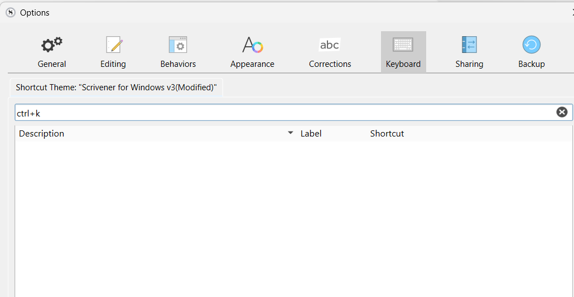Click the Scrivener logo in title bar
Viewport: 574px width, 297px height.
coord(10,12)
